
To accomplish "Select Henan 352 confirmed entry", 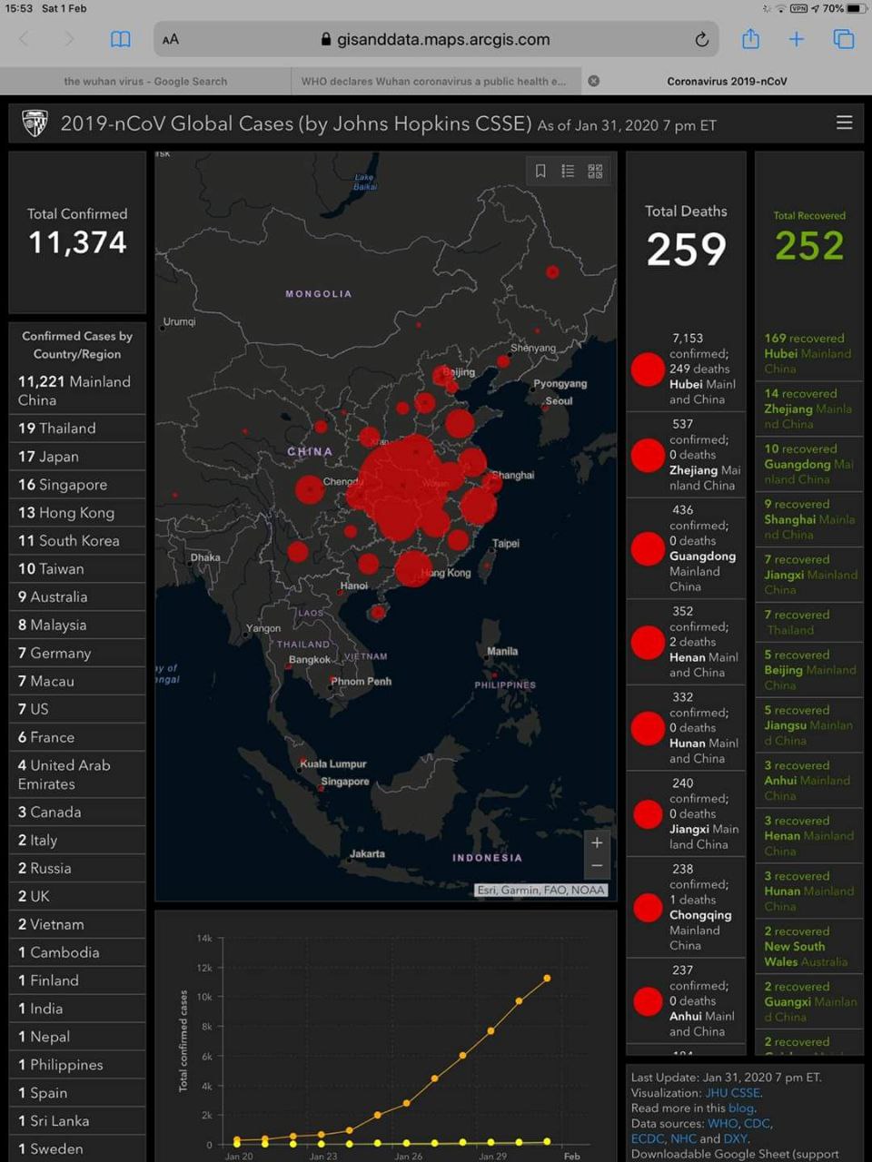I will [x=686, y=642].
